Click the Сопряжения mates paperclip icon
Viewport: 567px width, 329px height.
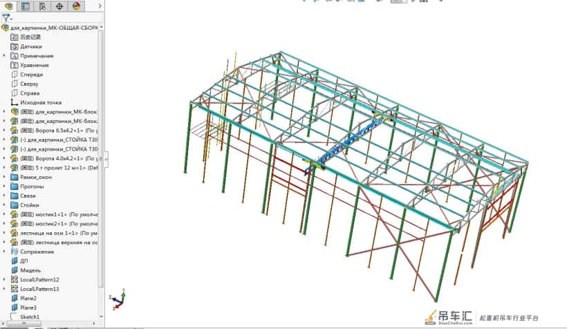click(x=15, y=252)
